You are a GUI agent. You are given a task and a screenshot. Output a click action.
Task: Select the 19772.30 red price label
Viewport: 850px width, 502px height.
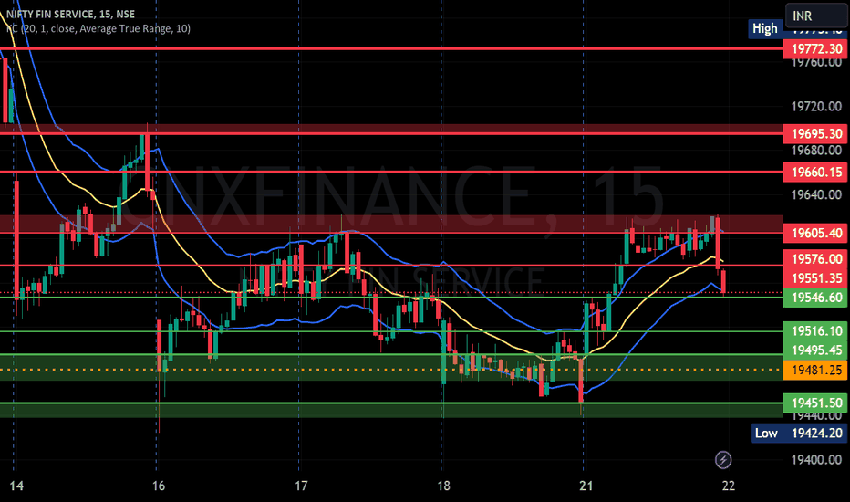(816, 49)
